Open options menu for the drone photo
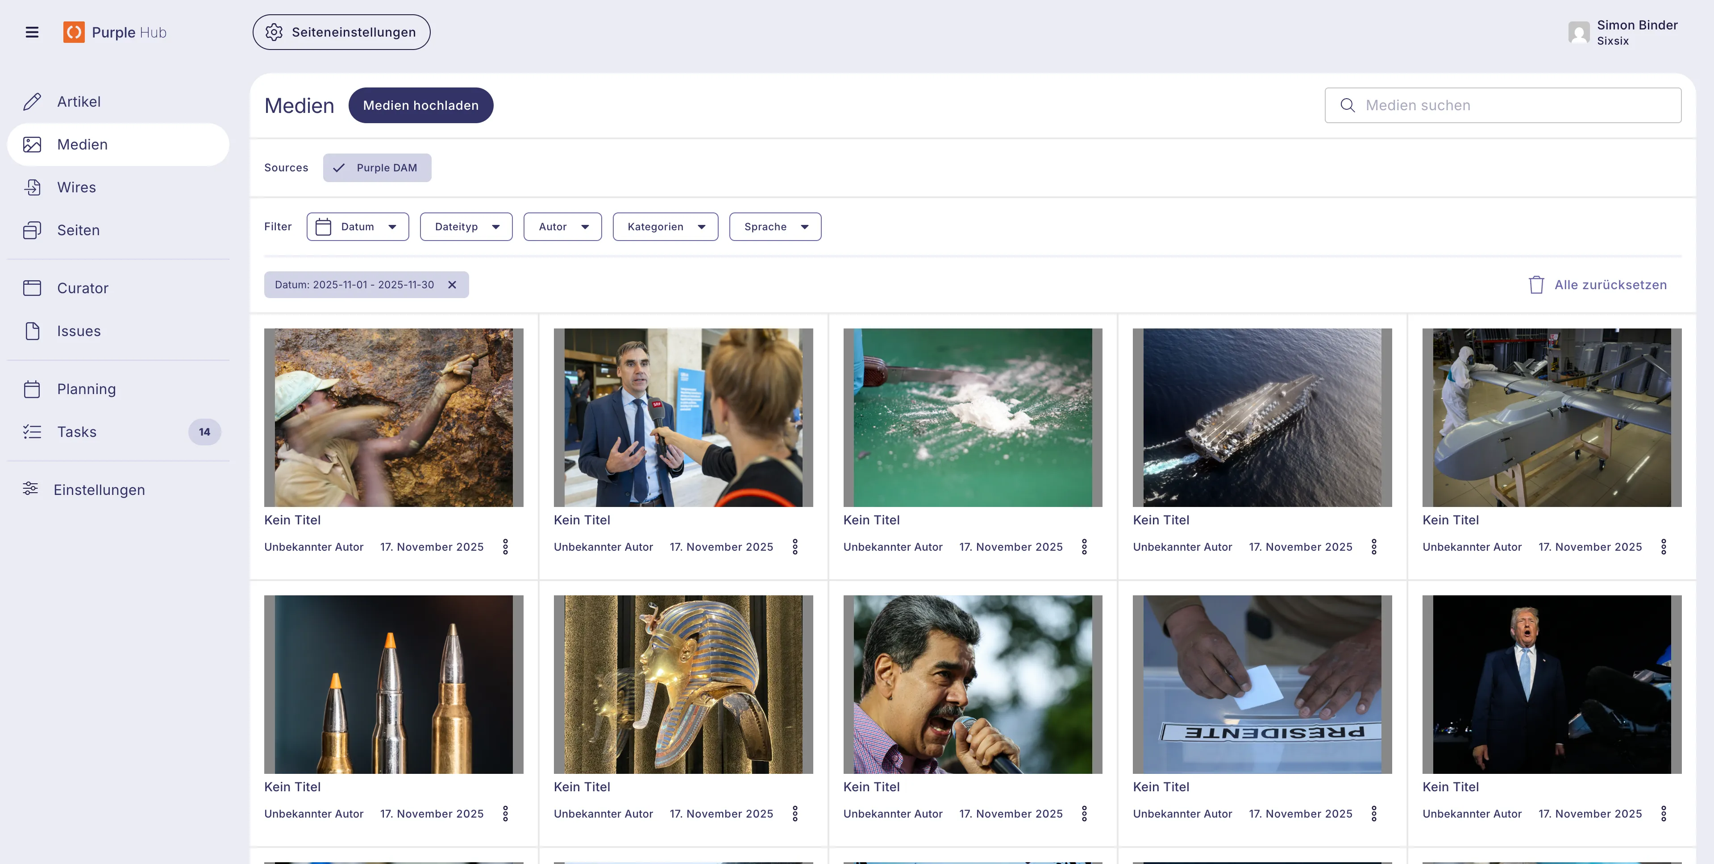Viewport: 1714px width, 864px height. tap(1664, 547)
